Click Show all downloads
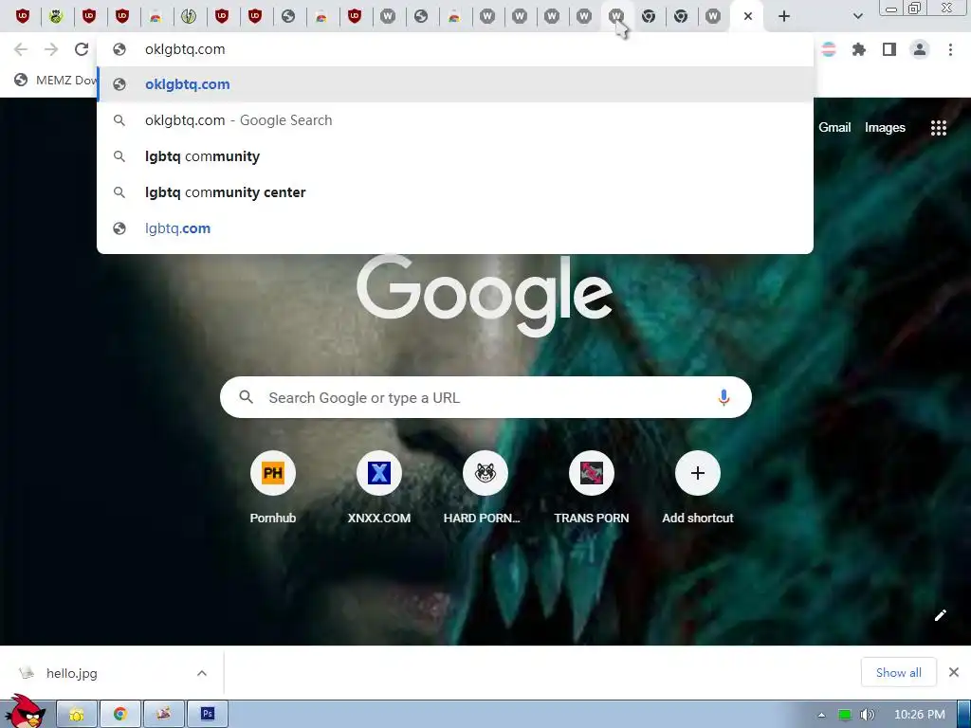Viewport: 971px width, 728px height. click(x=898, y=672)
